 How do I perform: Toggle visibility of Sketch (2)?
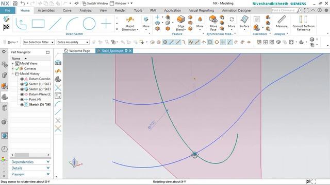22,89
